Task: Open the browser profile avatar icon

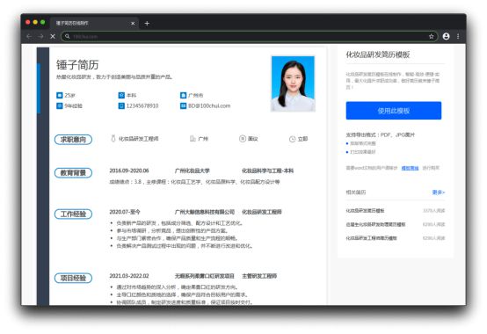Action: (446, 36)
